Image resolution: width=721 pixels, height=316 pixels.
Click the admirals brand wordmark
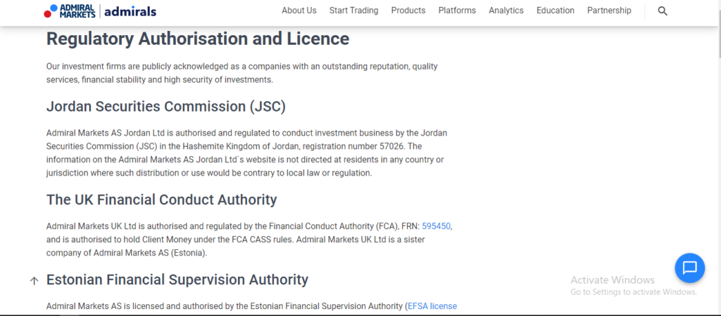point(130,11)
